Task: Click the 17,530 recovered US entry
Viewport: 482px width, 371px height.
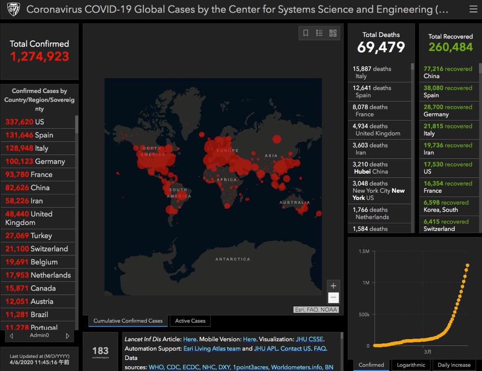Action: click(x=449, y=168)
